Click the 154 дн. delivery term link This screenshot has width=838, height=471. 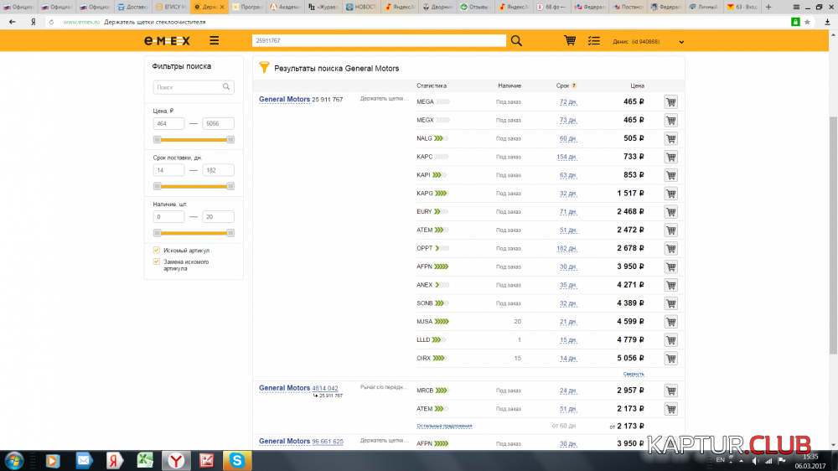566,157
